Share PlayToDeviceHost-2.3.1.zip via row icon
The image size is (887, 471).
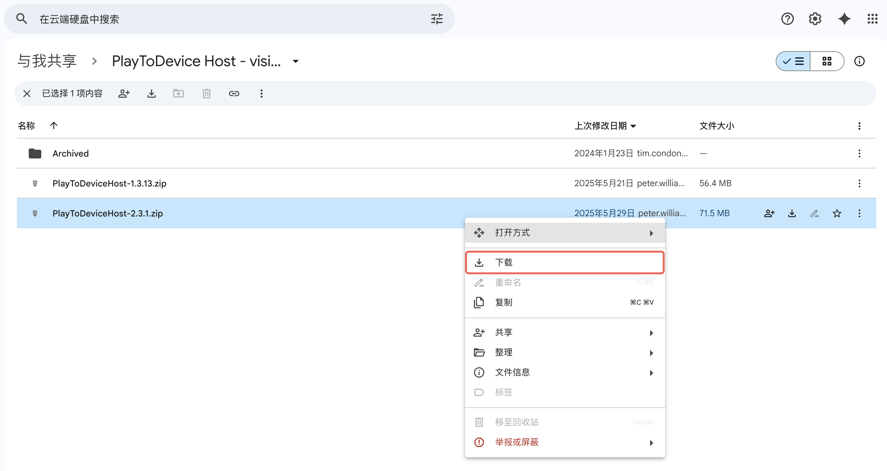click(769, 213)
